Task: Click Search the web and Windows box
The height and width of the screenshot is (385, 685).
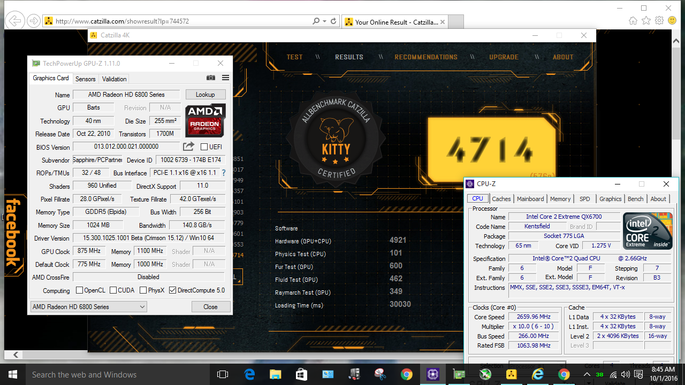Action: tap(118, 374)
